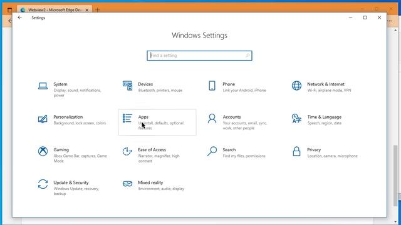Open the Mixed reality headset icon
Viewport: 401px width, 225px height.
(x=127, y=184)
